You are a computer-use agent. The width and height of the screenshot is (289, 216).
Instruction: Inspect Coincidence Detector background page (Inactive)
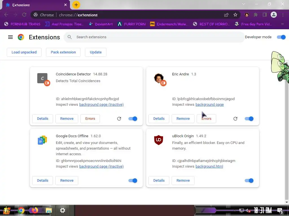click(101, 105)
